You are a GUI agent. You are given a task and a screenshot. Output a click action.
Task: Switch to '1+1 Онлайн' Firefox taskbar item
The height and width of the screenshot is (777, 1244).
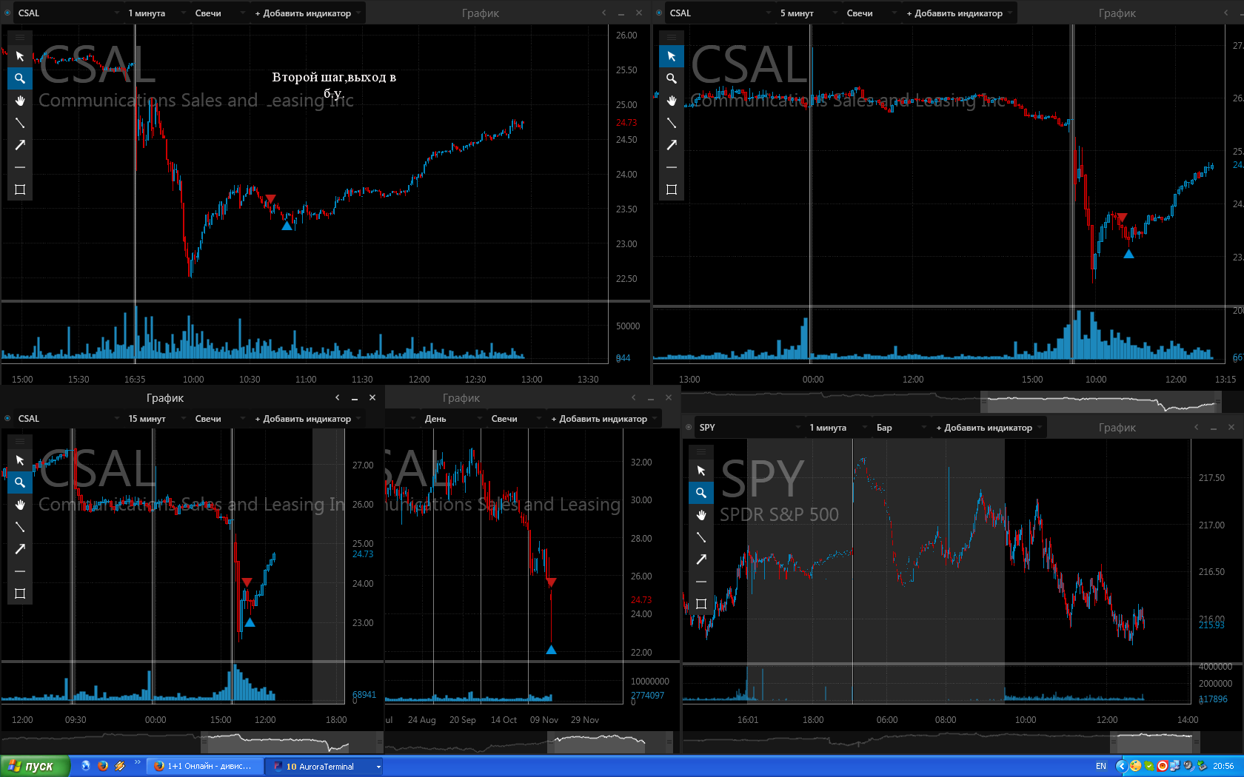coord(205,767)
